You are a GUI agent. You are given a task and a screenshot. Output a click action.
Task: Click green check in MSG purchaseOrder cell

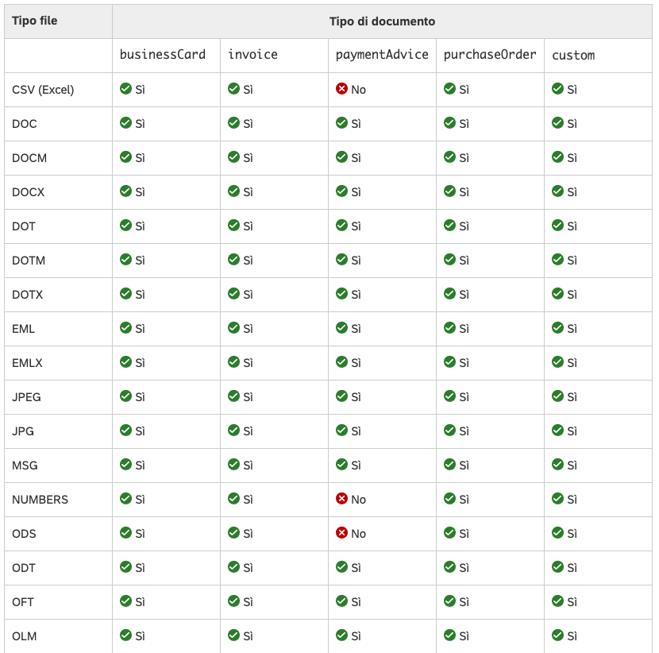[449, 465]
